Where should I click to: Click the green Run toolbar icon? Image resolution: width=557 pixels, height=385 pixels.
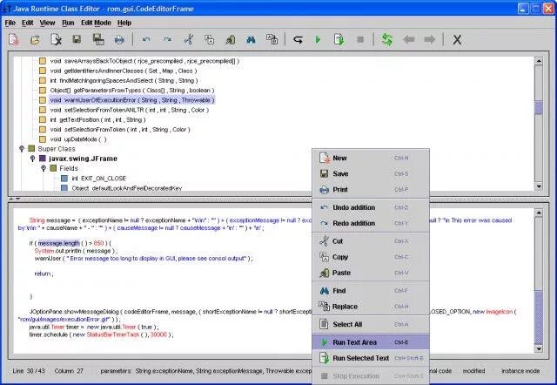coord(318,39)
